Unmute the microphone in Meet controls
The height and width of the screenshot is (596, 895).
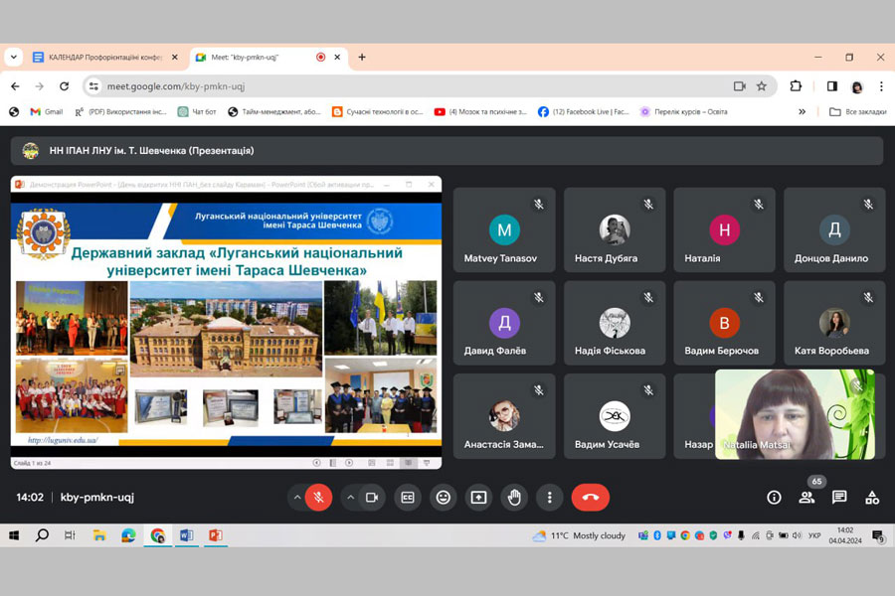point(318,498)
